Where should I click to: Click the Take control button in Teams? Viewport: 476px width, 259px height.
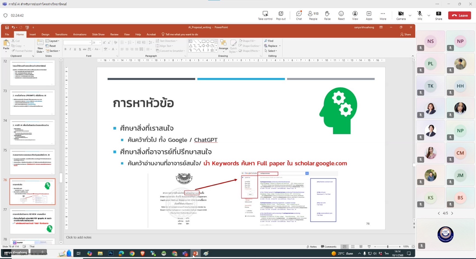click(x=265, y=15)
